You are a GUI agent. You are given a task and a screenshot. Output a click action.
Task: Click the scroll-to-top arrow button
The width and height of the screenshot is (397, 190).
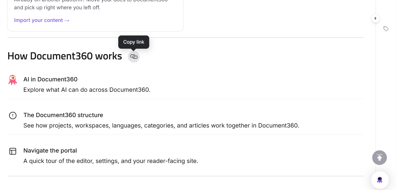(380, 158)
